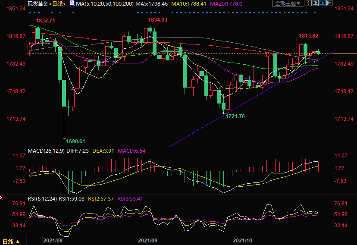Expand the 日线 period selector at bottom left
The width and height of the screenshot is (357, 245).
[x=11, y=241]
